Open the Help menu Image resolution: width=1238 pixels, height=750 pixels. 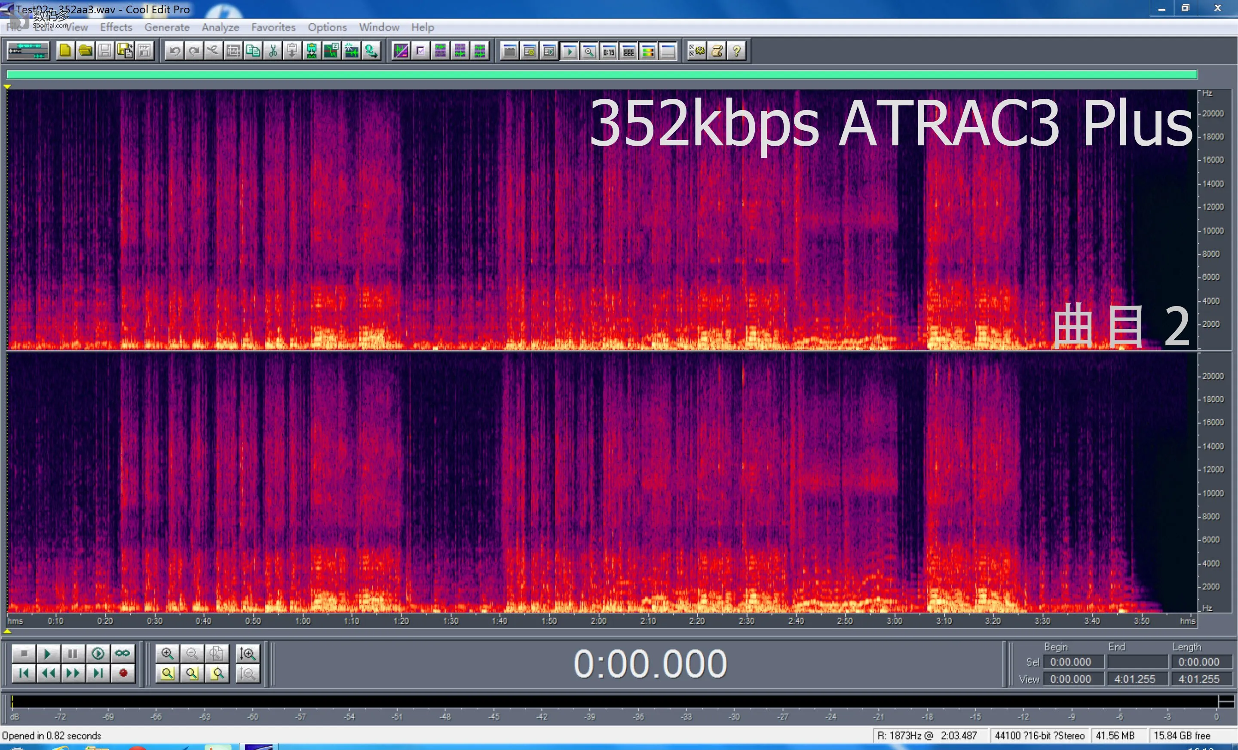(x=422, y=27)
